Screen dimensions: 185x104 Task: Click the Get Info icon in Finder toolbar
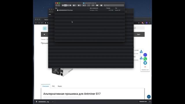(101, 5)
